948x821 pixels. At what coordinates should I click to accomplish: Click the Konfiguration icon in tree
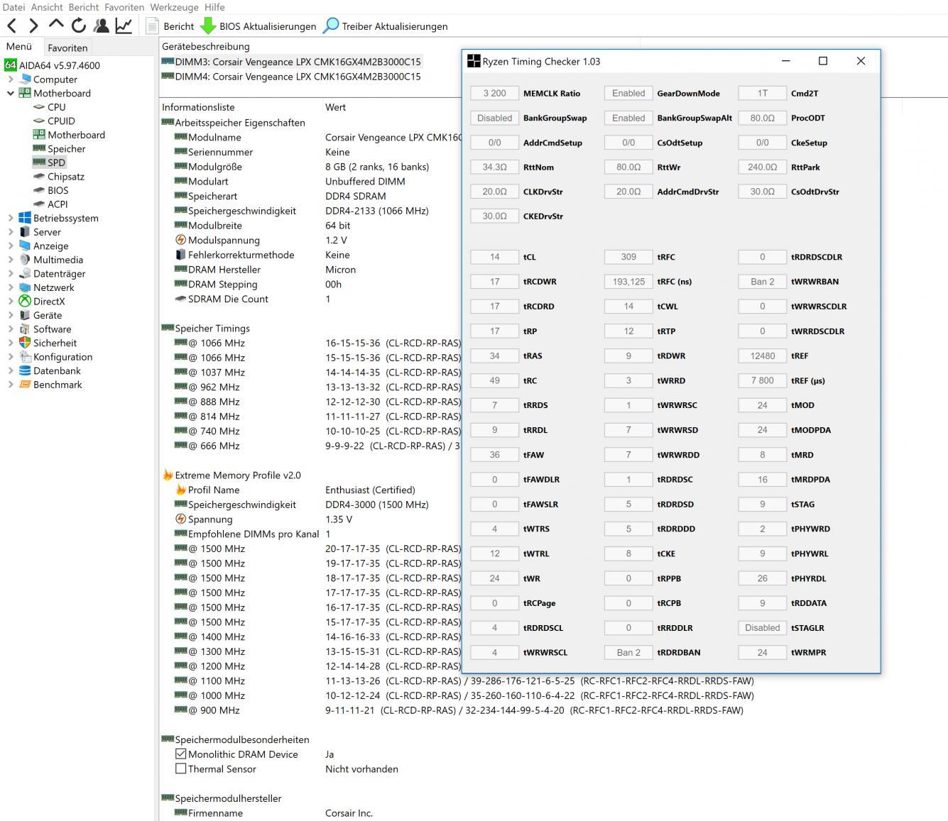[x=25, y=357]
